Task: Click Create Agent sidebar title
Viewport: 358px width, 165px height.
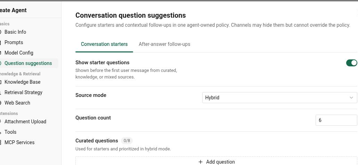Action: [13, 10]
